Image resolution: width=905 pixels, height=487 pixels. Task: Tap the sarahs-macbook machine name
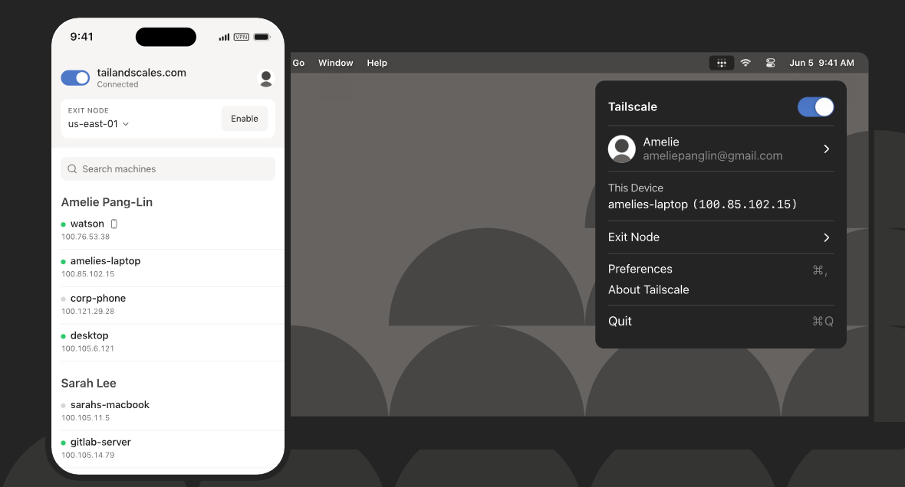click(110, 404)
